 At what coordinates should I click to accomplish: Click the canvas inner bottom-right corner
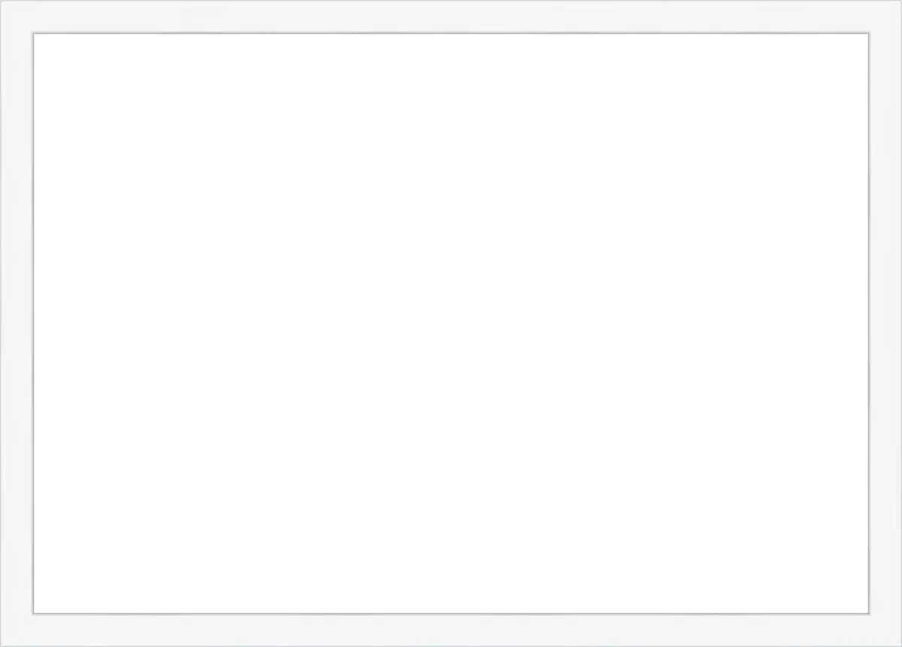[869, 613]
